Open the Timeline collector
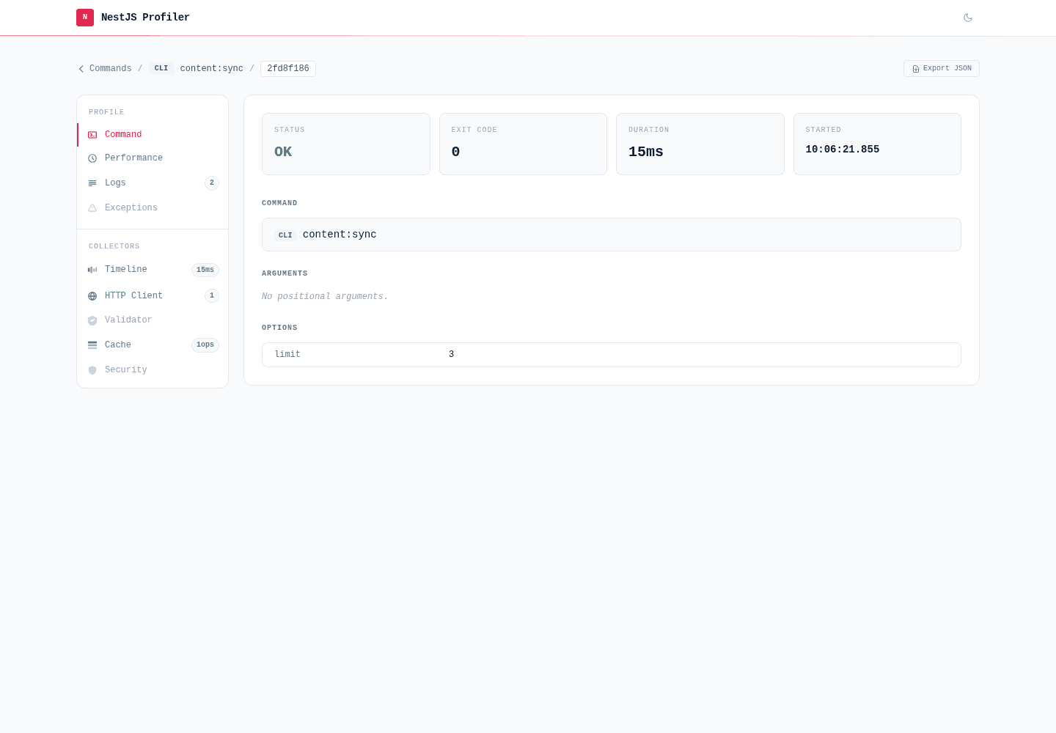 pyautogui.click(x=153, y=270)
